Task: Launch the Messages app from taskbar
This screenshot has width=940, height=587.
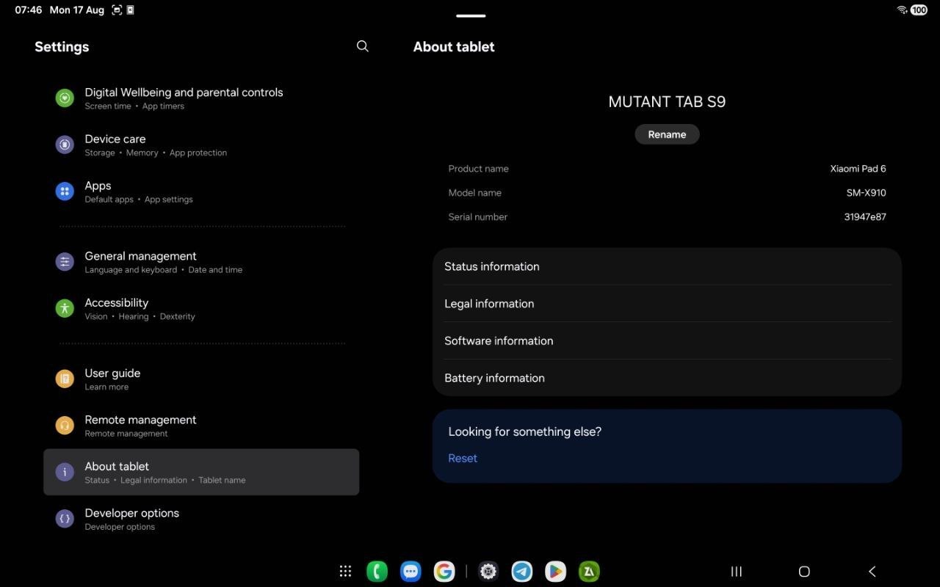Action: [411, 571]
